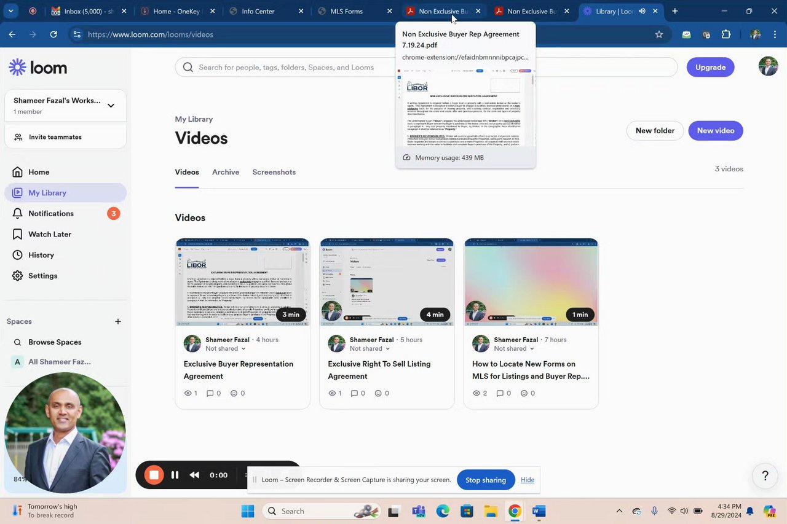The height and width of the screenshot is (524, 787).
Task: Close the MLS Forms browser tab
Action: (x=390, y=11)
